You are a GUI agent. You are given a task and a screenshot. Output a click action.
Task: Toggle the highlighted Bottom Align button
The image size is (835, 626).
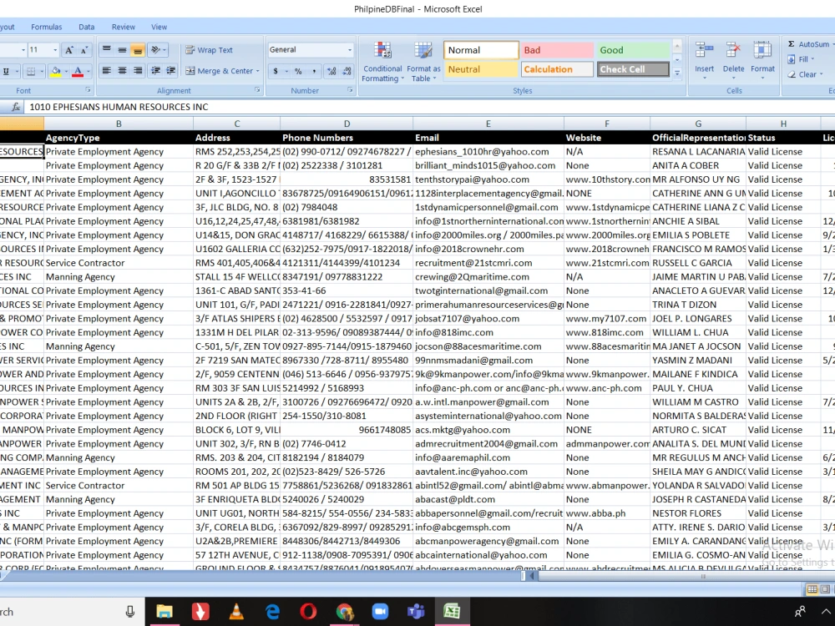138,49
